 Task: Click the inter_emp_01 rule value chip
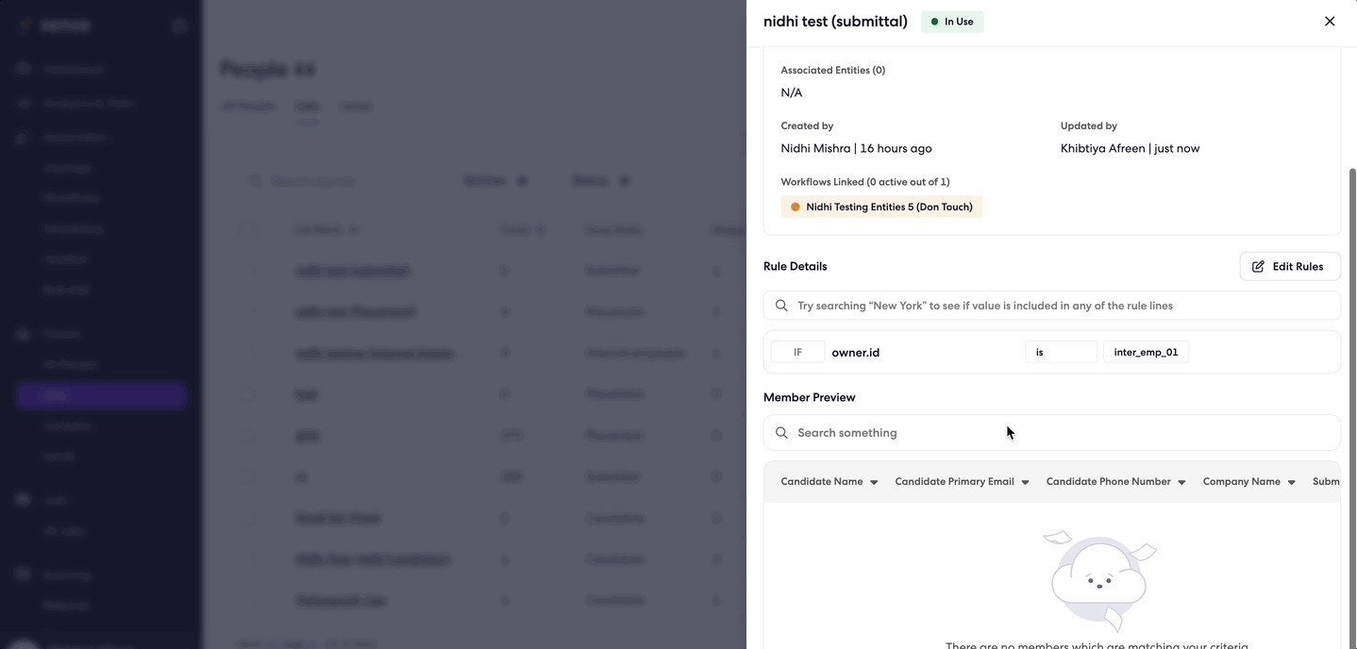point(1146,352)
